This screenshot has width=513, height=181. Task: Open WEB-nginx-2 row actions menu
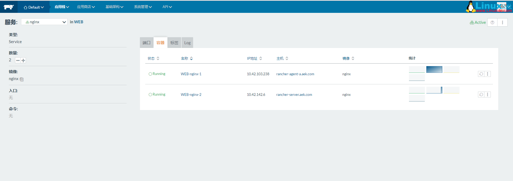488,95
